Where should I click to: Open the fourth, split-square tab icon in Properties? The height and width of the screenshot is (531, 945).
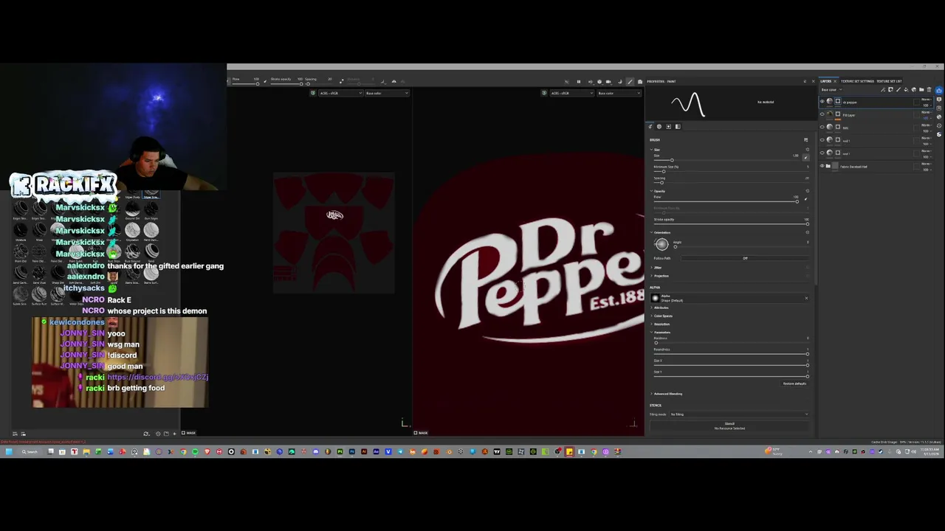[x=678, y=126]
